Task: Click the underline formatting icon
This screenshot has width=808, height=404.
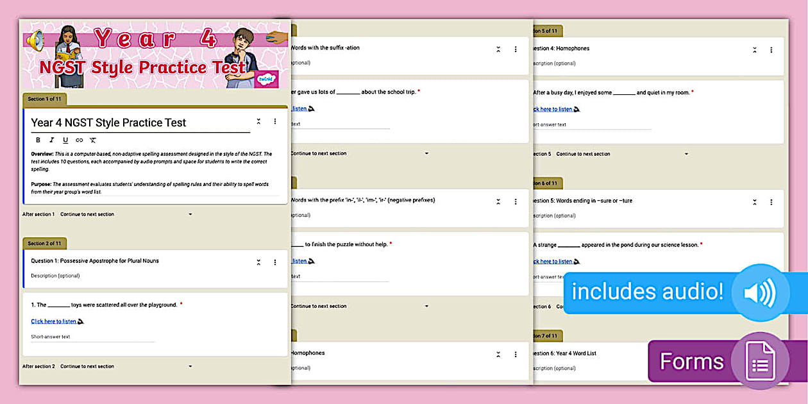Action: 65,140
